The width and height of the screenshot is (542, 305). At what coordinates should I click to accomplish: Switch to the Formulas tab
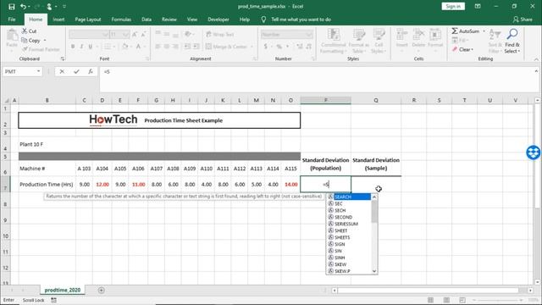coord(121,19)
